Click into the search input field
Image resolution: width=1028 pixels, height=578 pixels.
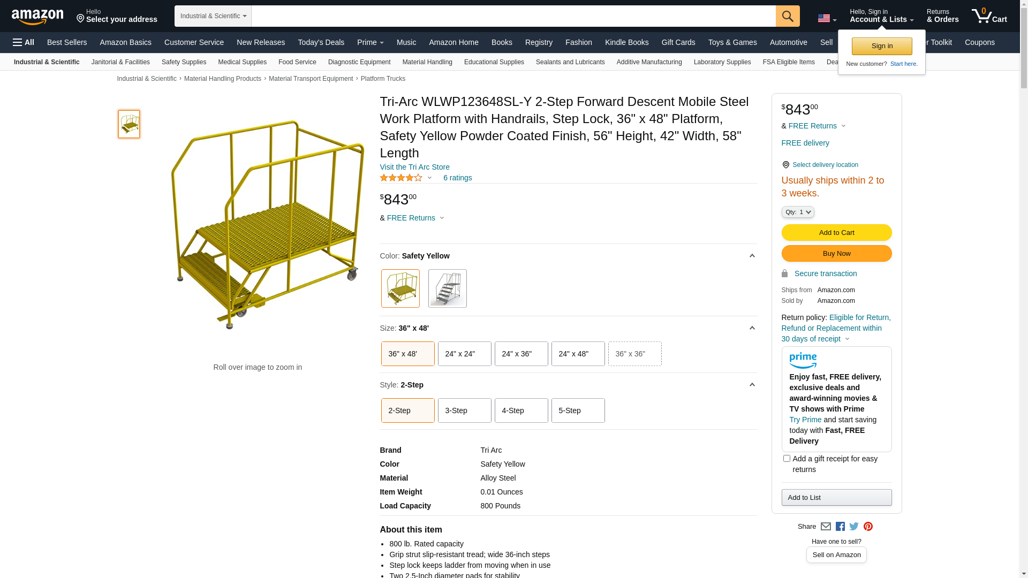(x=513, y=16)
